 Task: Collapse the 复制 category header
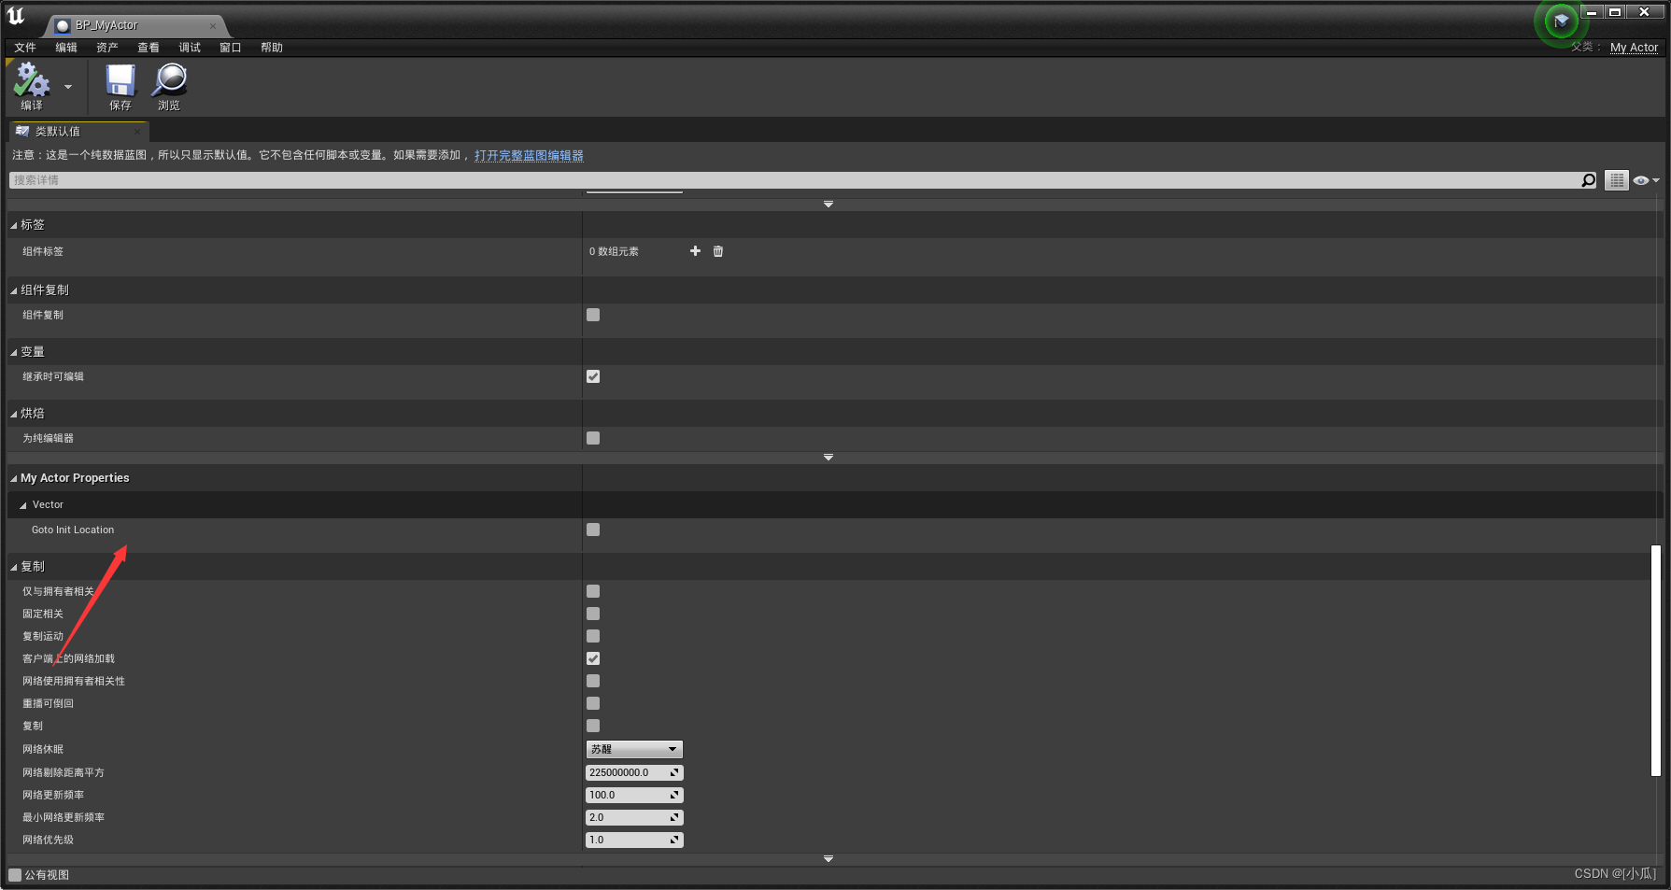pos(14,567)
